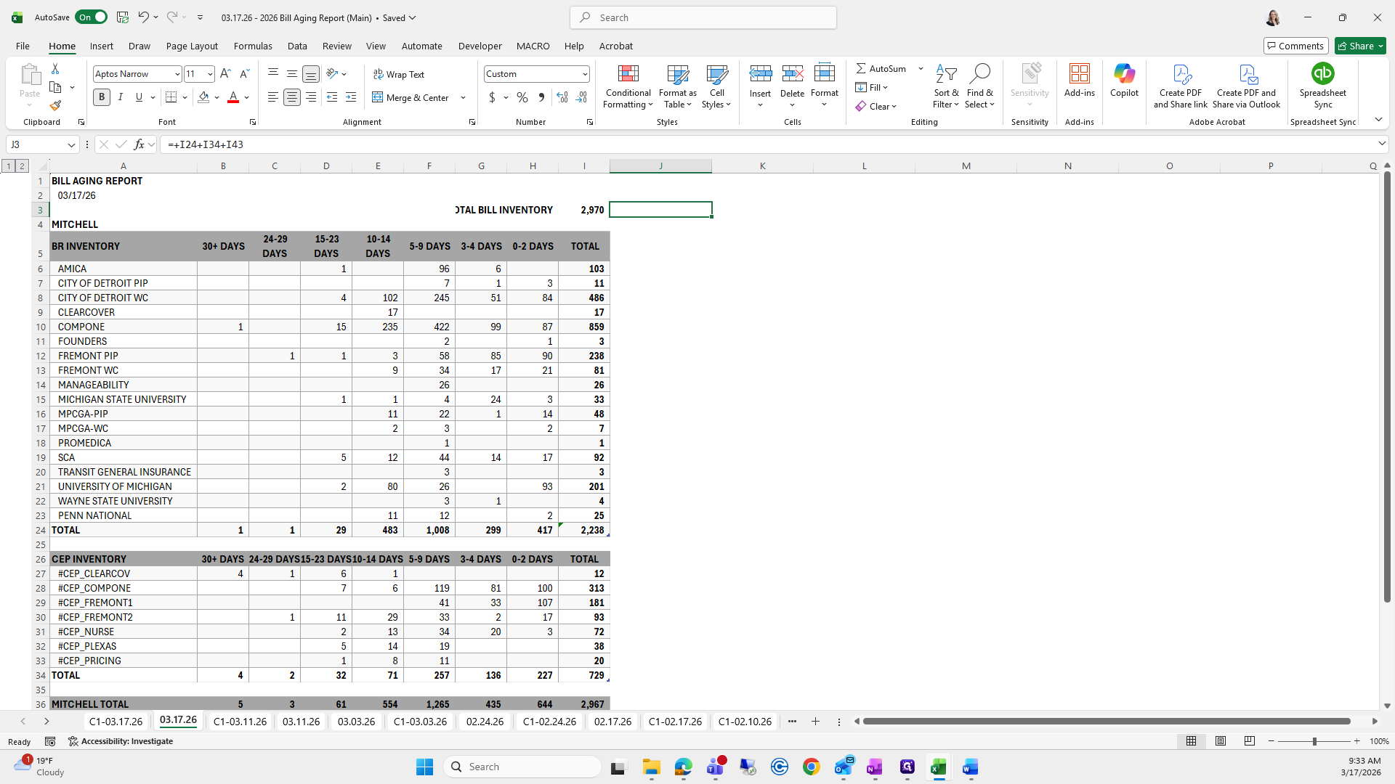1395x784 pixels.
Task: Open the Formulas ribbon tab
Action: (253, 46)
